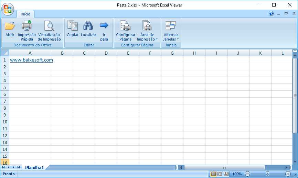Close the workbook inner window
This screenshot has height=178, width=298.
[294, 13]
